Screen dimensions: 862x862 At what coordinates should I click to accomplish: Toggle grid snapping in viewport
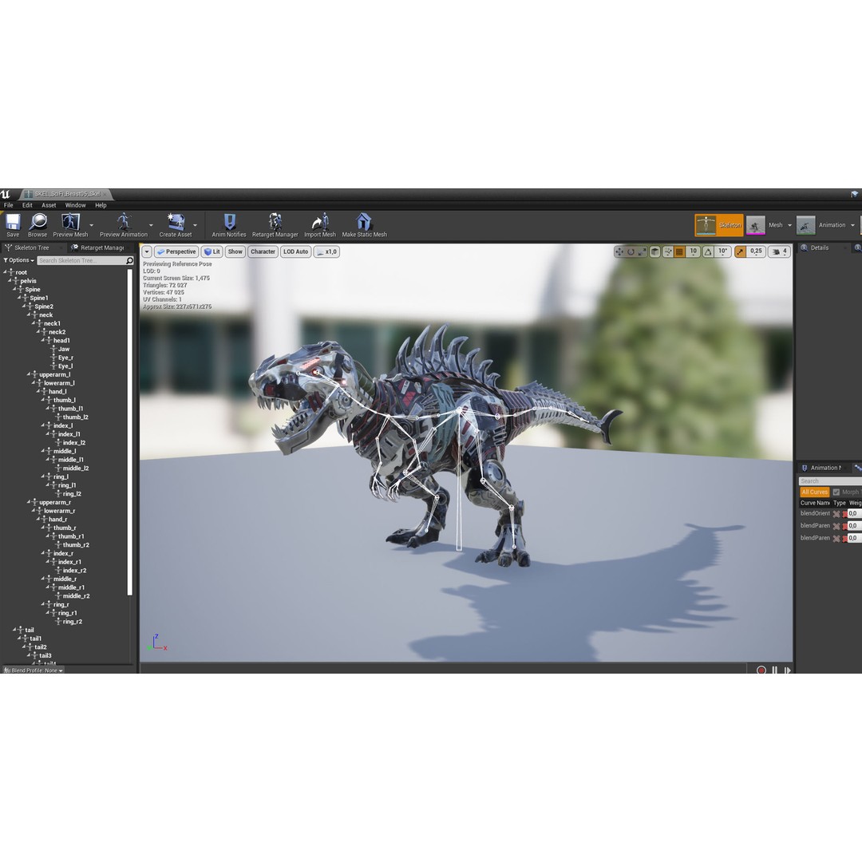pos(679,251)
